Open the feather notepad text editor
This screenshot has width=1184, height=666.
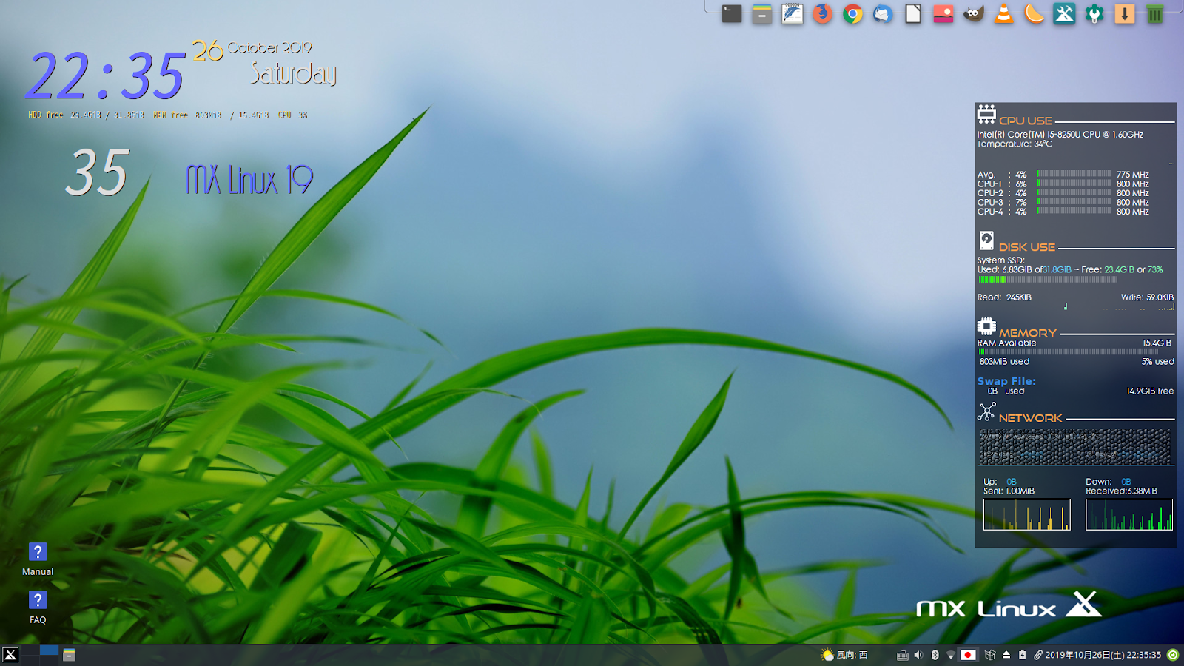[793, 13]
